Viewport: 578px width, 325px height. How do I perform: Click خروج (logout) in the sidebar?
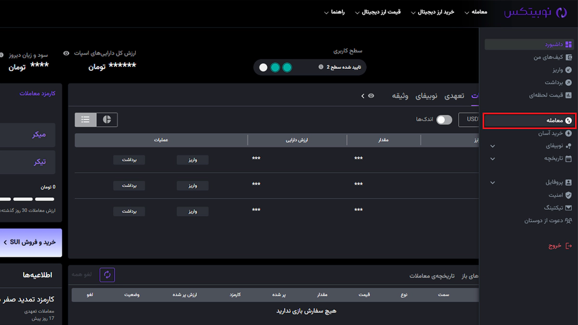(x=560, y=246)
